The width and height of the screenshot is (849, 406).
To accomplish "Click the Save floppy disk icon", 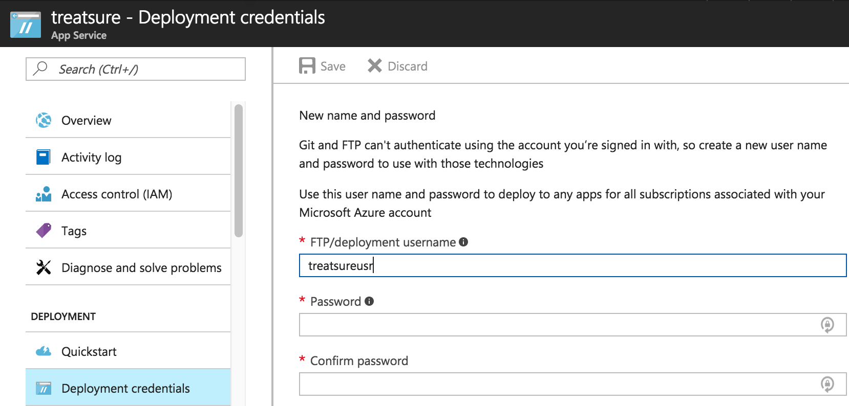I will click(x=307, y=66).
